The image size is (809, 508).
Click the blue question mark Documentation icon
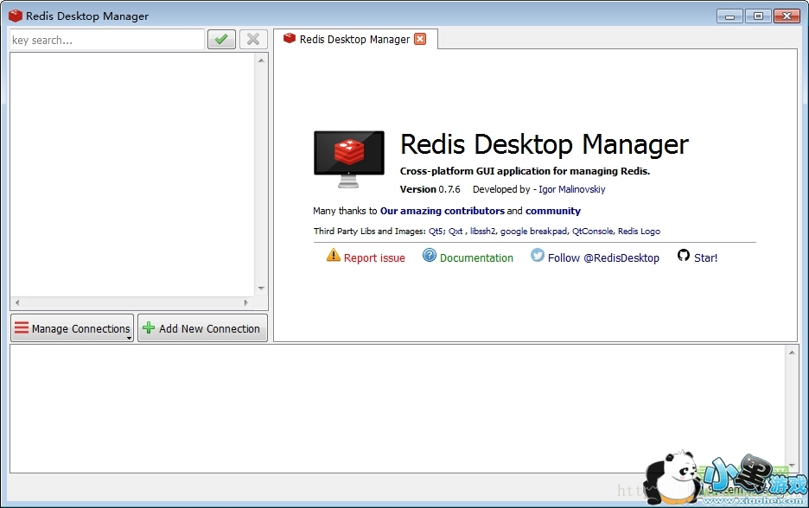click(430, 256)
